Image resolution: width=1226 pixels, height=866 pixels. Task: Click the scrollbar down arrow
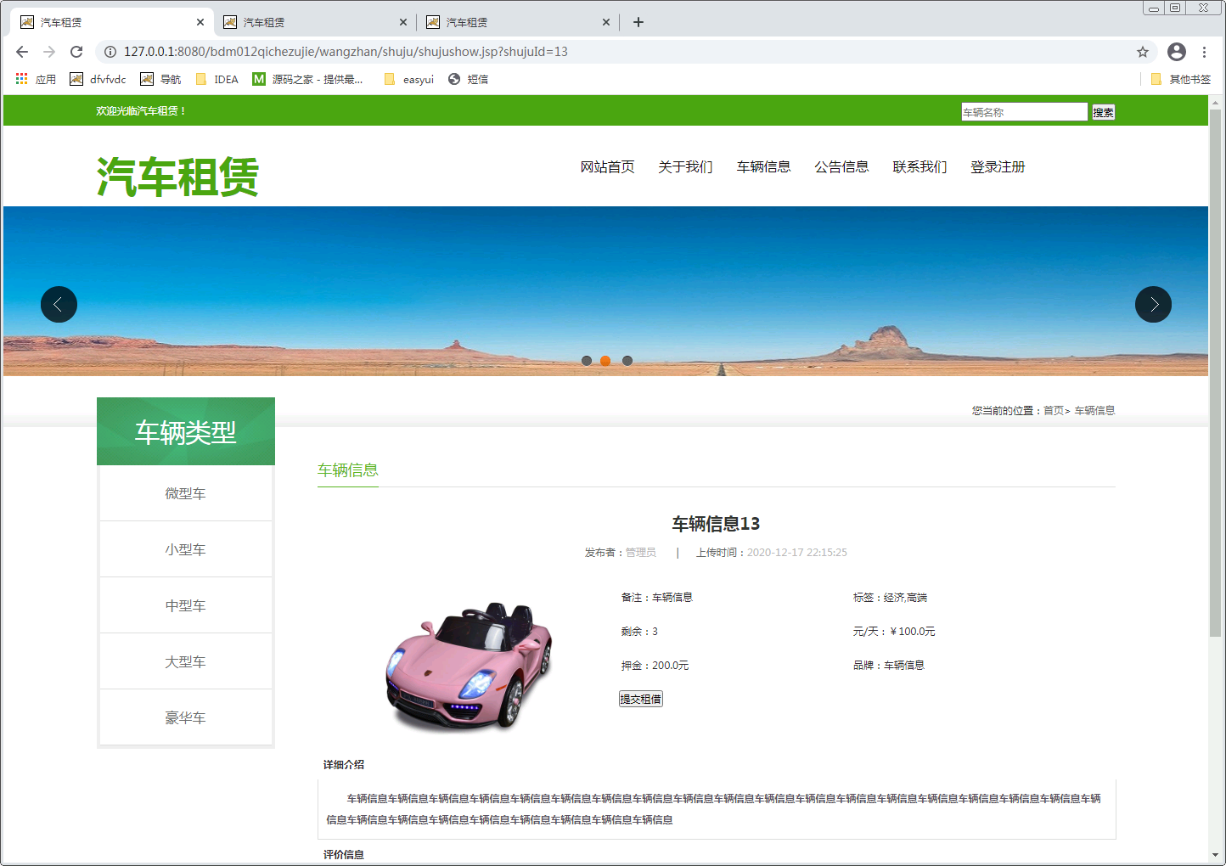coord(1215,855)
